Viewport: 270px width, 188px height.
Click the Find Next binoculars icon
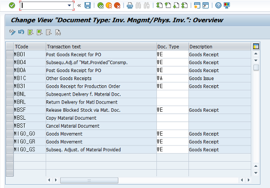[147, 6]
